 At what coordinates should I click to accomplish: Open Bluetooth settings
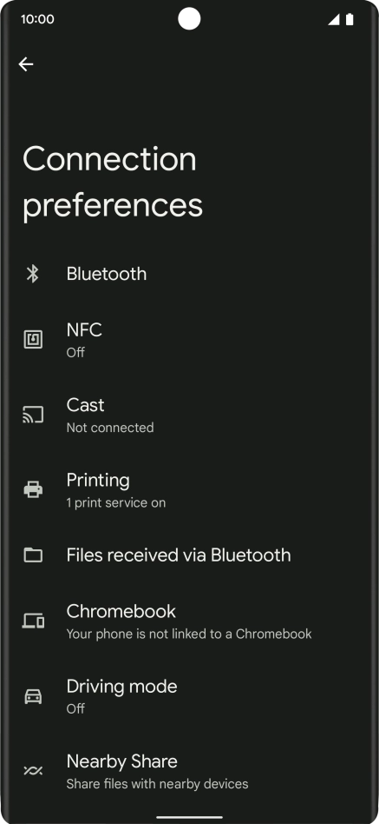pos(189,274)
